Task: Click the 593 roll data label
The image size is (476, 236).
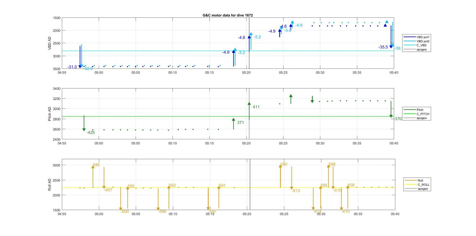Action: click(x=172, y=186)
